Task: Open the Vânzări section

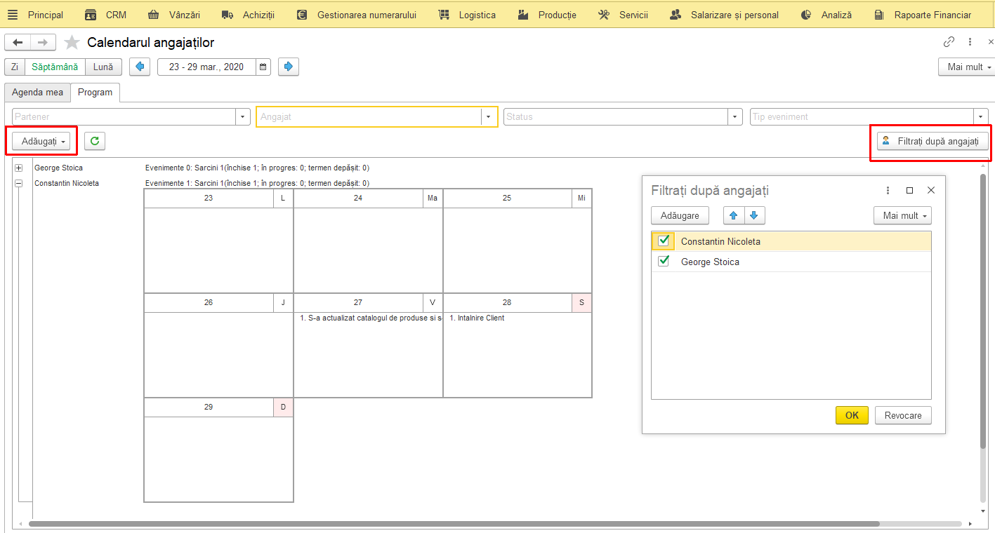Action: [173, 15]
